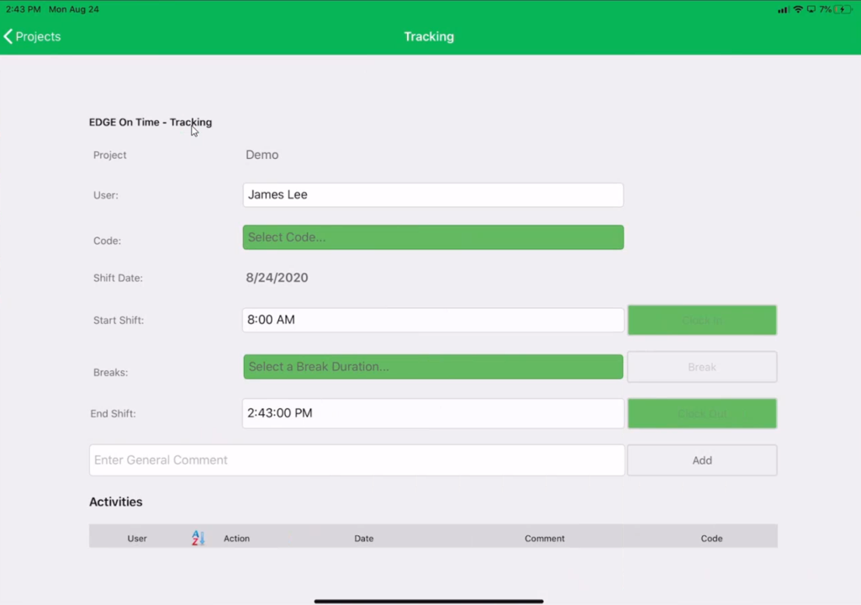Select the Start Shift time field
861x605 pixels.
(x=432, y=319)
